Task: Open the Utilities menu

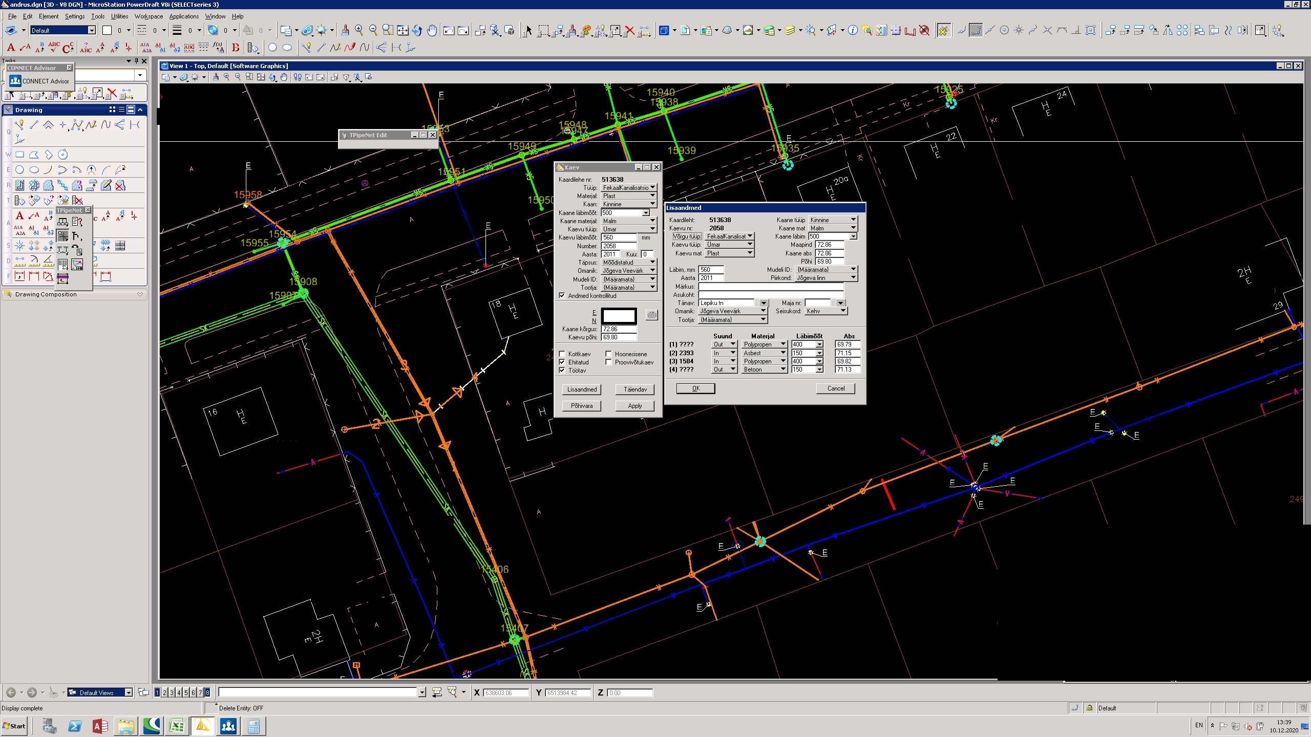Action: click(119, 16)
